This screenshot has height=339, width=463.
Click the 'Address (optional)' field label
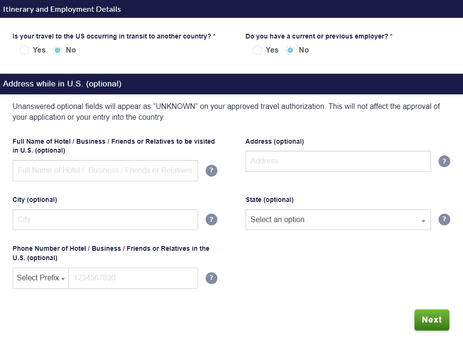coord(275,141)
